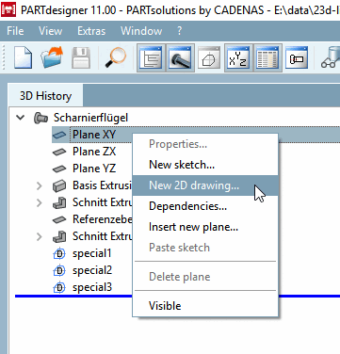Toggle the sketch window toolbar icon
The image size is (340, 354).
click(209, 58)
